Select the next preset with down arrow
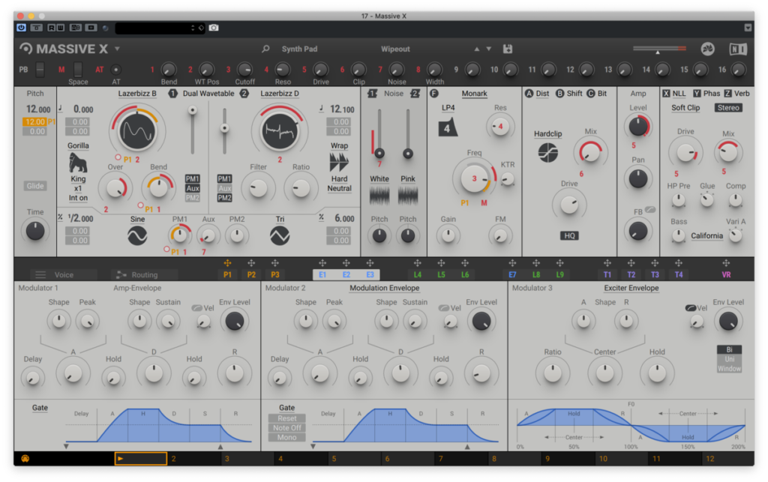Viewport: 768px width, 482px height. coord(488,49)
